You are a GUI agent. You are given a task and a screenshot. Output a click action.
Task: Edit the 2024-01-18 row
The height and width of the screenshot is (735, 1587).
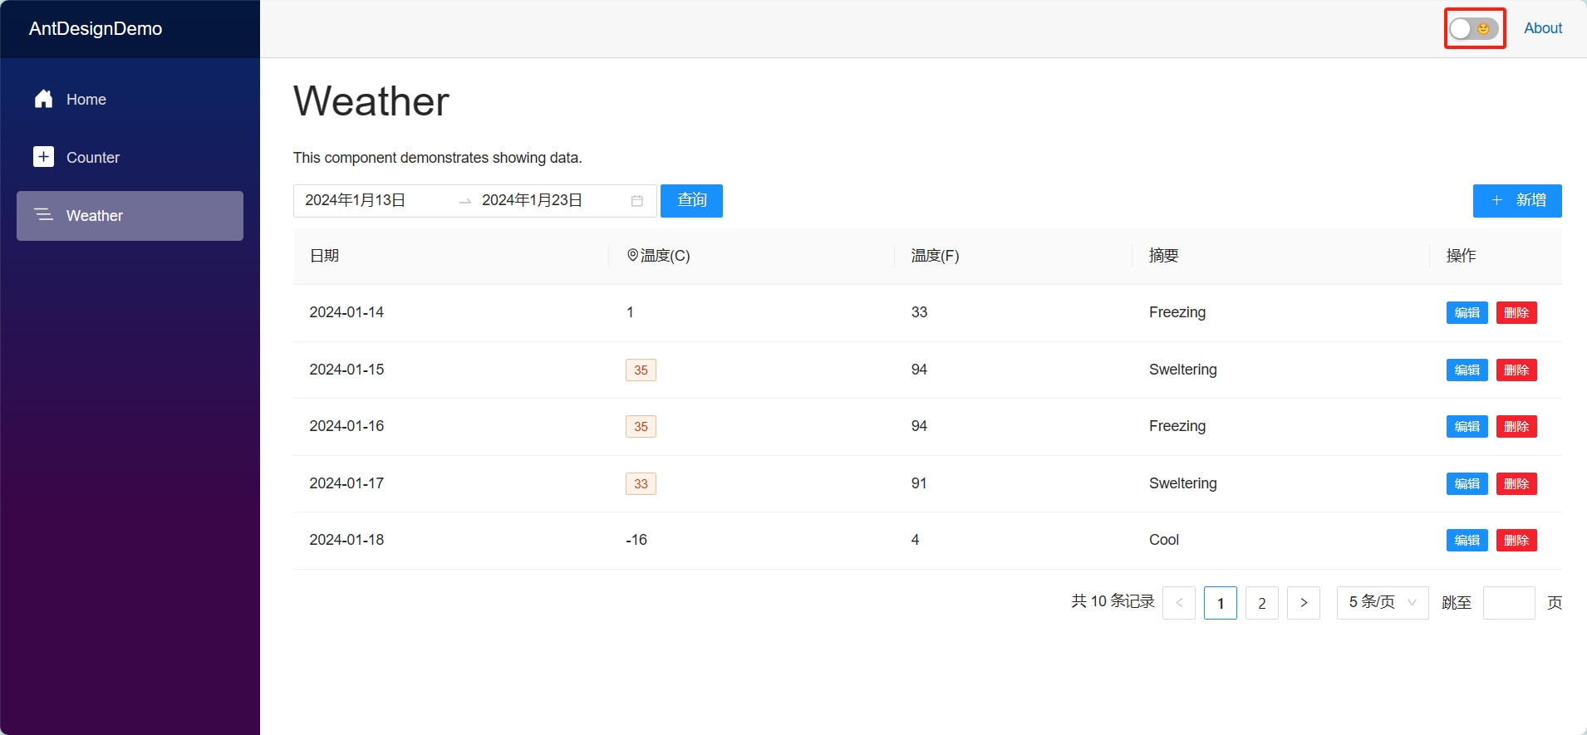[x=1467, y=541]
